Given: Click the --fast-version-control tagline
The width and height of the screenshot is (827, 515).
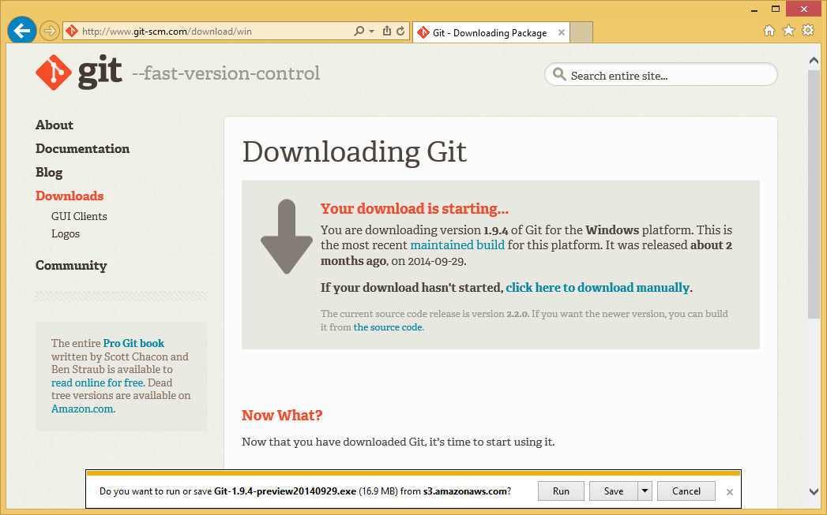Looking at the screenshot, I should [226, 73].
